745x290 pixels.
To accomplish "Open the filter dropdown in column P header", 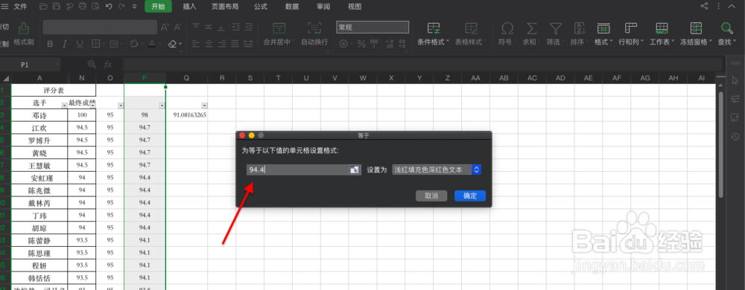I will click(162, 106).
